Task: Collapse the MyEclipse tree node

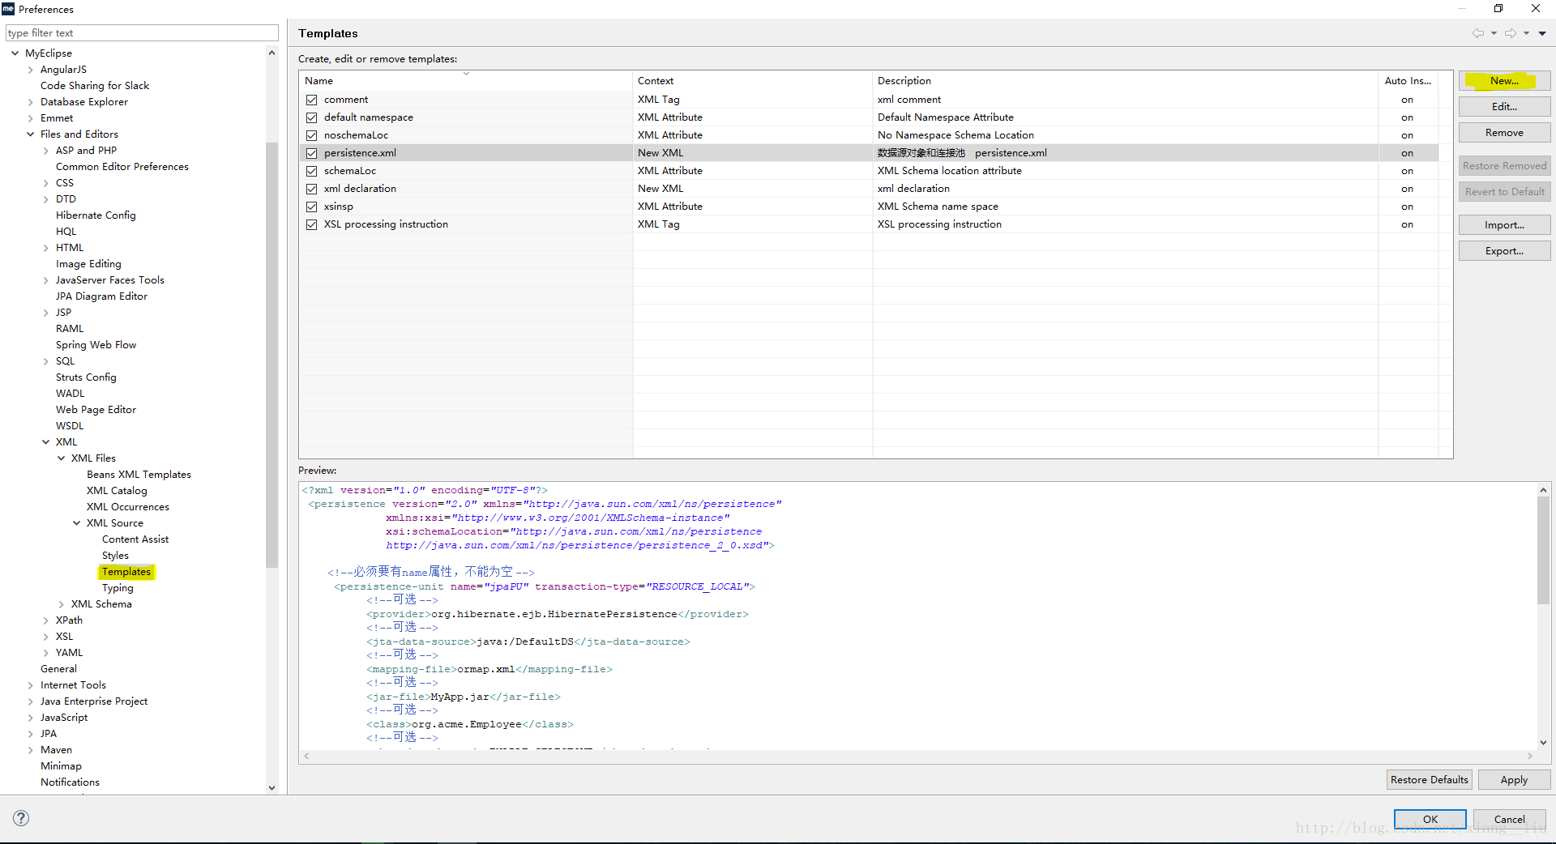Action: coord(15,53)
